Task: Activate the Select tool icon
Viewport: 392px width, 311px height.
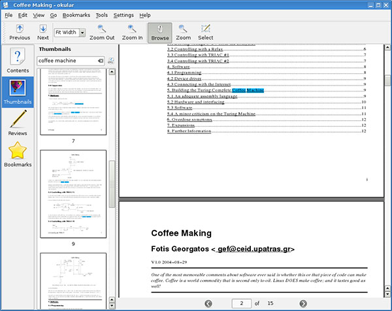Action: [206, 29]
